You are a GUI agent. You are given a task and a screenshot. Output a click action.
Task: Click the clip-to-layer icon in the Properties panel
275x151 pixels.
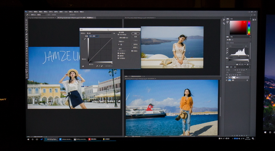point(237,64)
